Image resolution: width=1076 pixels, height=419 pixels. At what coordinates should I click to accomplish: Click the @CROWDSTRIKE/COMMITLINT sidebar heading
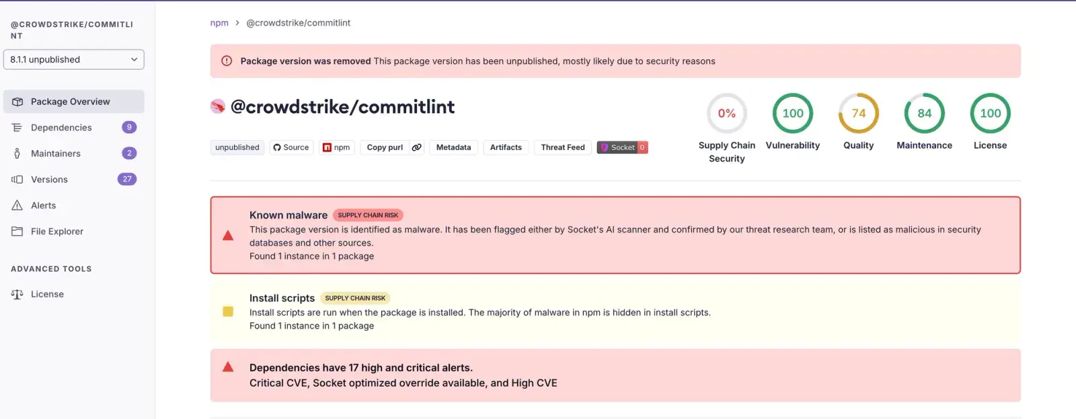(x=72, y=30)
